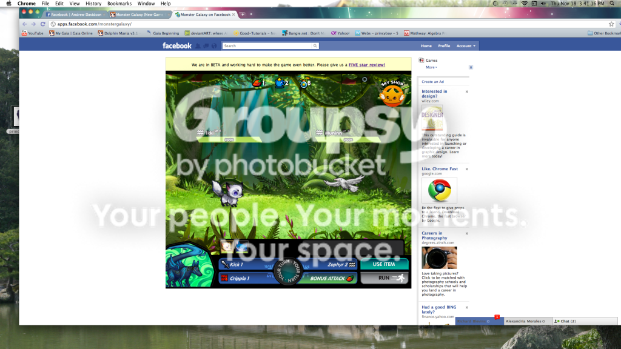
Task: Reload the page with the refresh icon
Action: [x=43, y=24]
